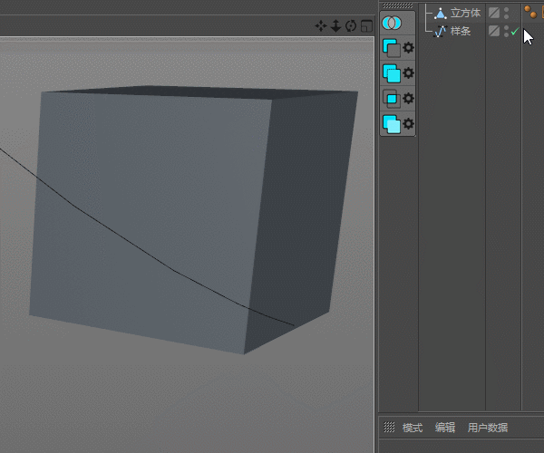
Task: Select the small cyan square inside outline icon
Action: [392, 99]
